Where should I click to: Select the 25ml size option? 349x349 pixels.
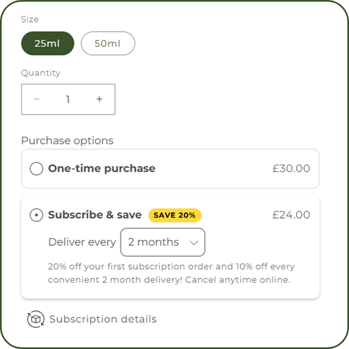(47, 44)
